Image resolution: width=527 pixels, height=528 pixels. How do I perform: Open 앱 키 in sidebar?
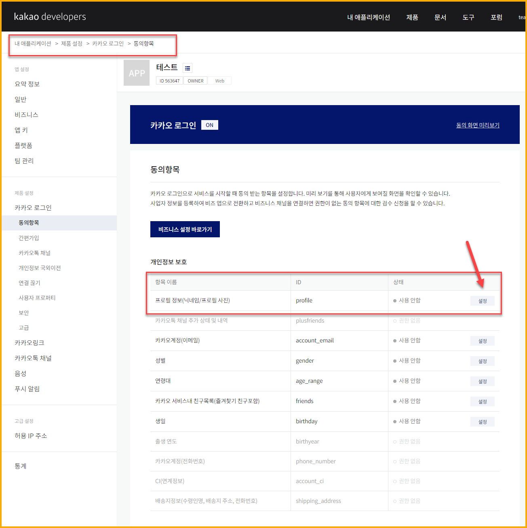coord(21,130)
